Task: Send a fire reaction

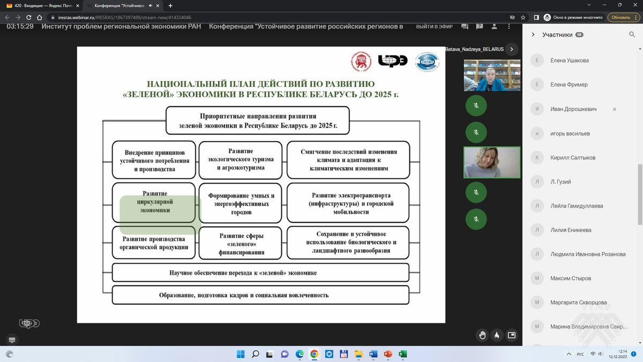Action: (x=497, y=335)
